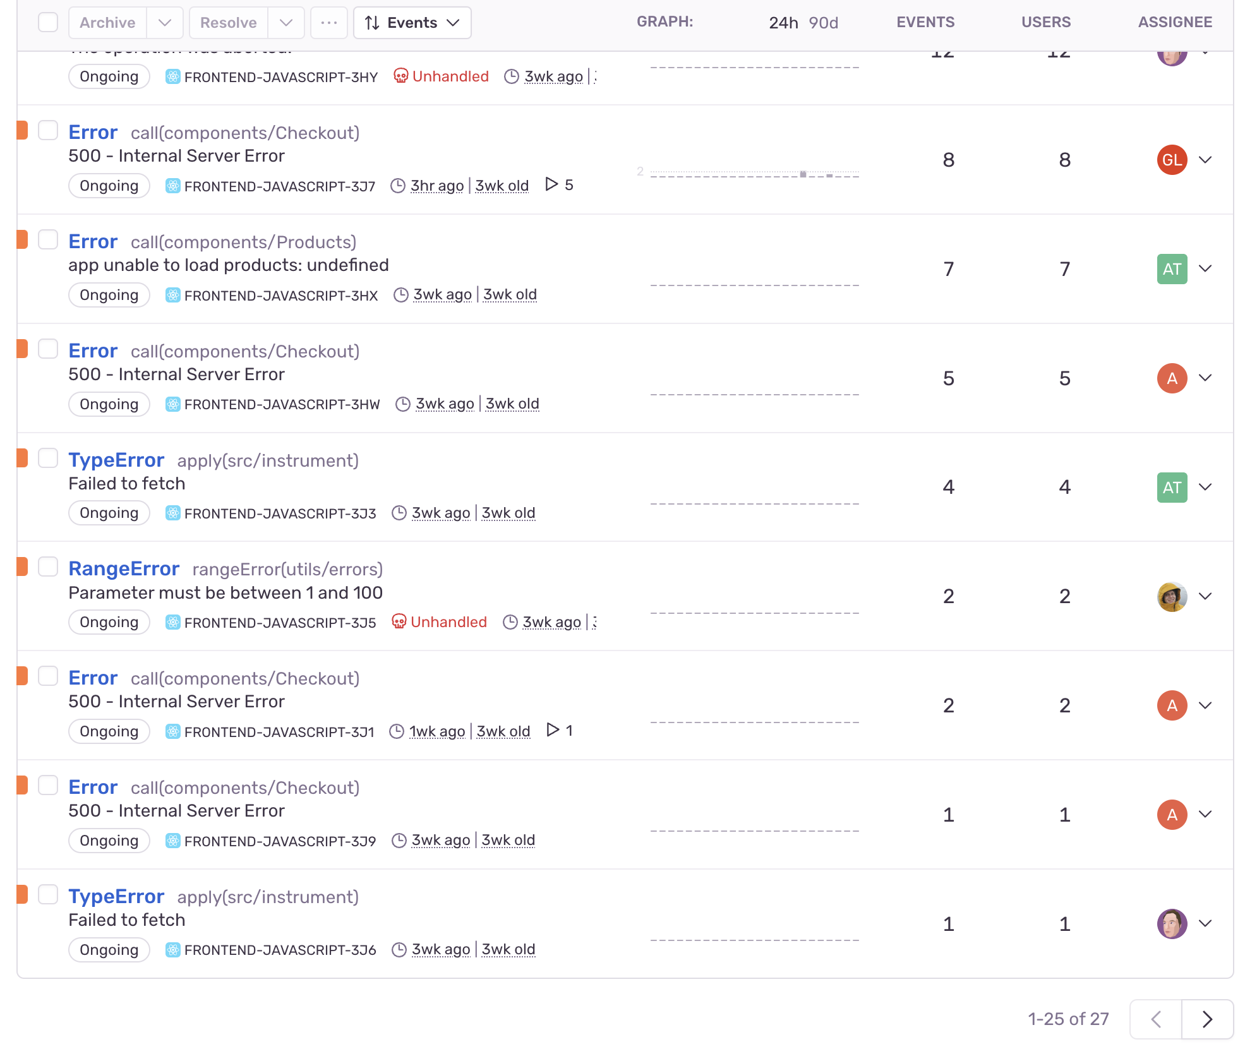Viewport: 1257px width, 1061px height.
Task: Click the AT assignee avatar on Products error
Action: click(1172, 269)
